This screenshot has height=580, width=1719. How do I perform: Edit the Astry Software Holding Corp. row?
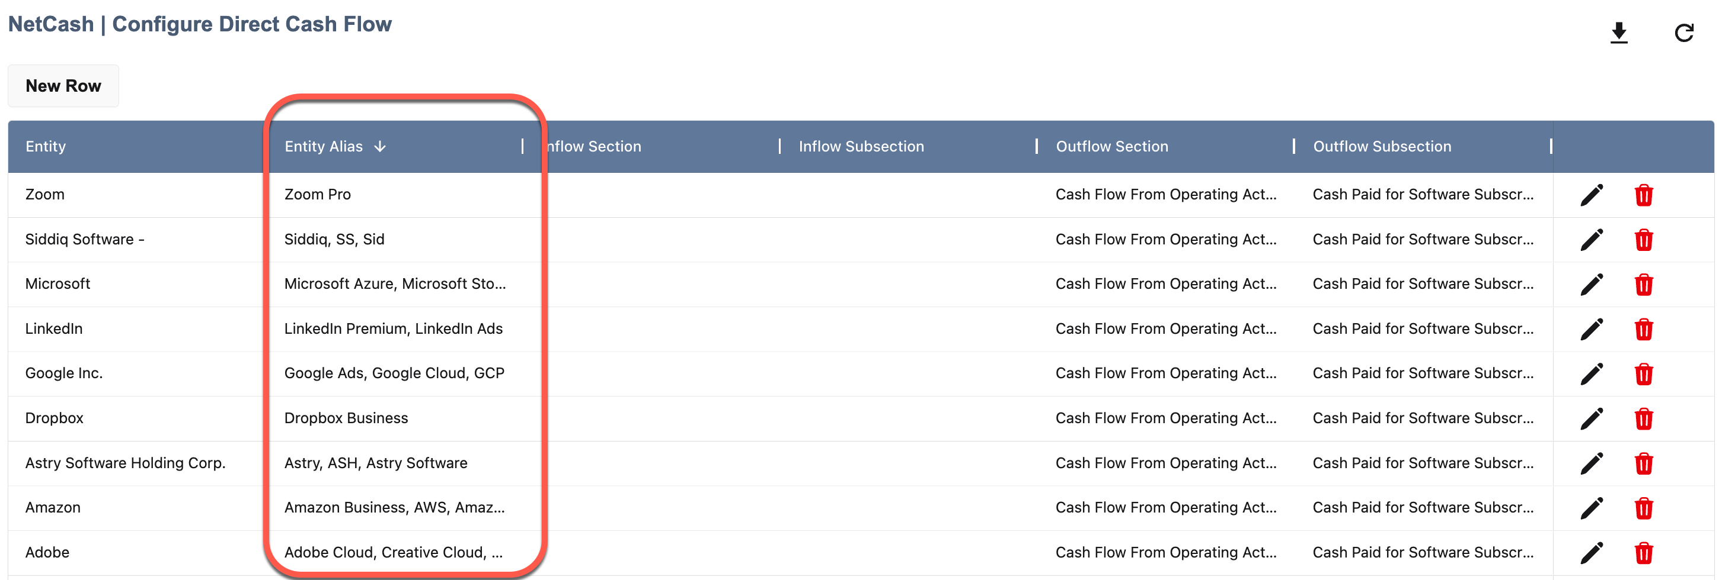point(1592,463)
